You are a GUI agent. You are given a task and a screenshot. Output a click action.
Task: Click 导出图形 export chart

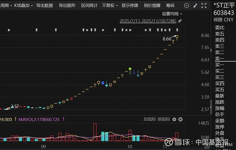[x=67, y=6]
